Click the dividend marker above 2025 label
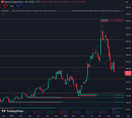 (x=65, y=112)
